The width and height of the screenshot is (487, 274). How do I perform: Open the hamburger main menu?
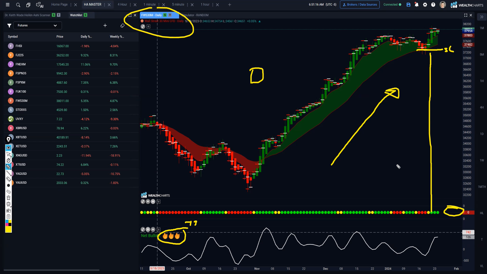pos(8,5)
